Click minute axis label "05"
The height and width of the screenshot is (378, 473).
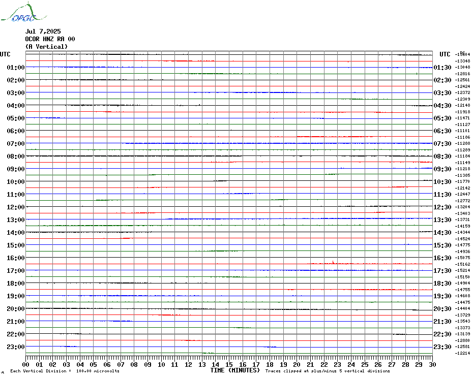(x=93, y=364)
